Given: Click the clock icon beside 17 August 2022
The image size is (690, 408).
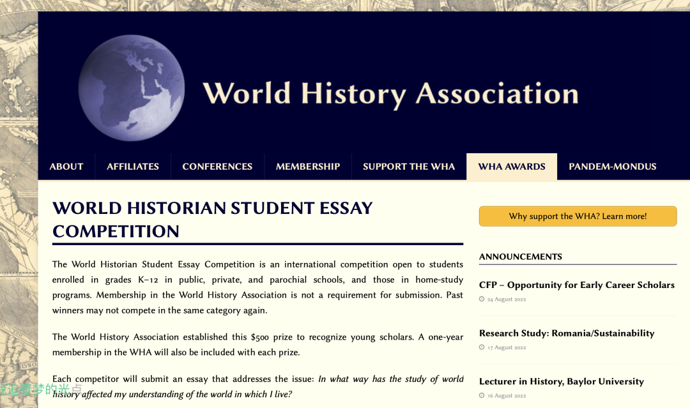Looking at the screenshot, I should (x=482, y=347).
